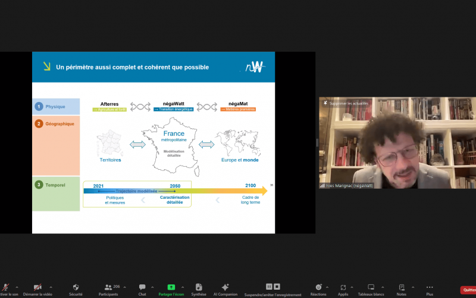The height and width of the screenshot is (298, 476).
Task: Click France métropolitaine map text
Action: point(174,136)
